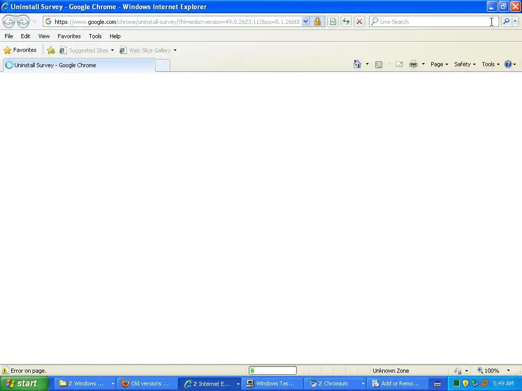Open the Edit menu

(25, 36)
